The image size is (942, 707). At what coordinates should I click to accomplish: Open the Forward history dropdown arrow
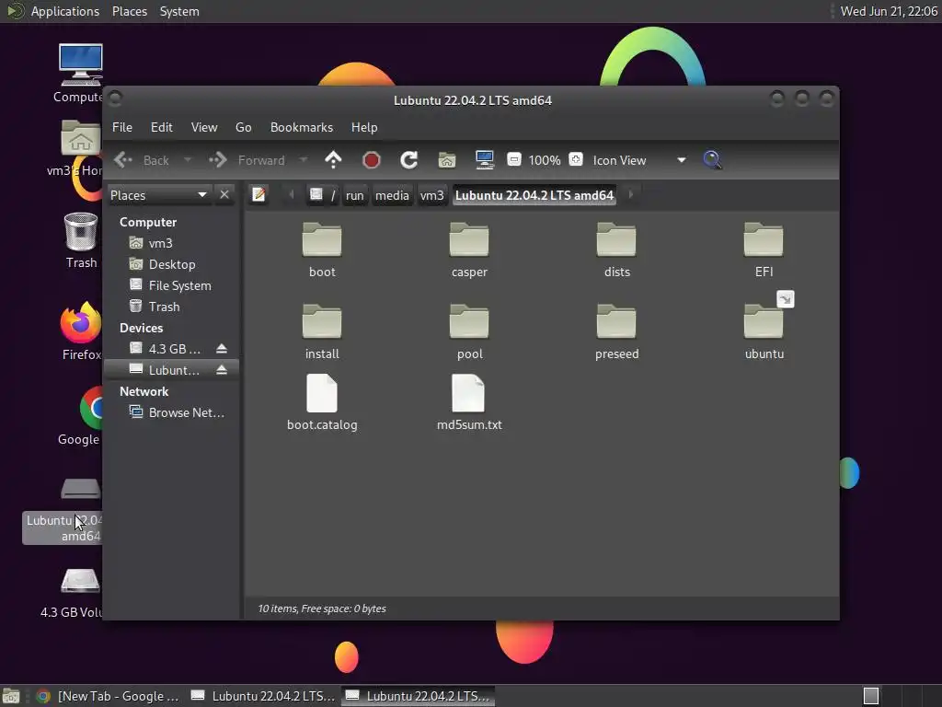(304, 160)
